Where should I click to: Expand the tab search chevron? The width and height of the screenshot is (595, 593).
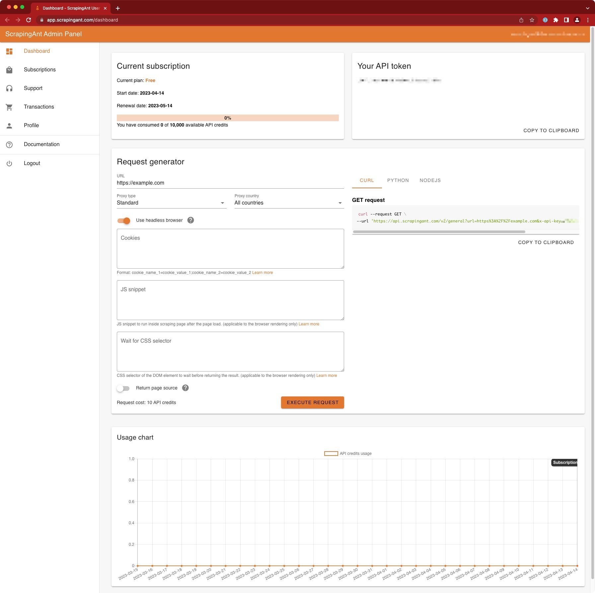[588, 8]
